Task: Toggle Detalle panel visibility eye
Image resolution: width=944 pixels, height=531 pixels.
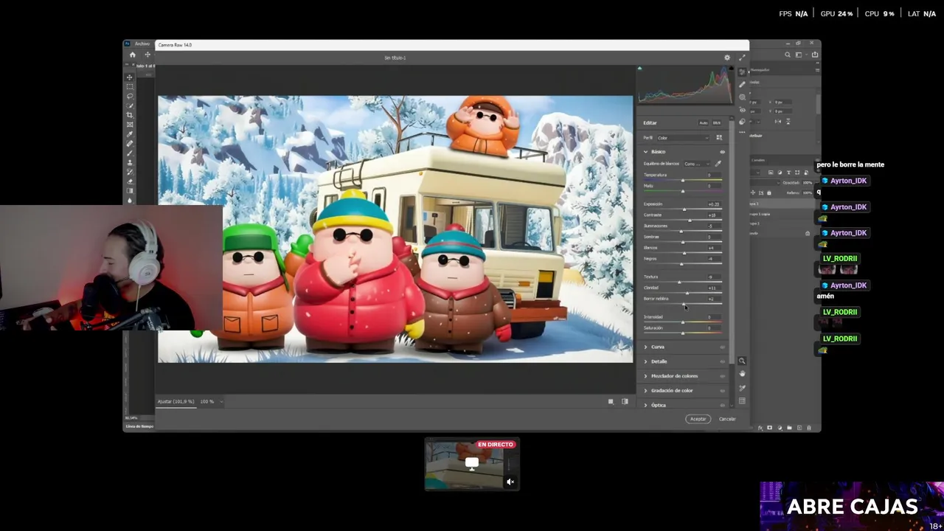Action: click(x=722, y=361)
